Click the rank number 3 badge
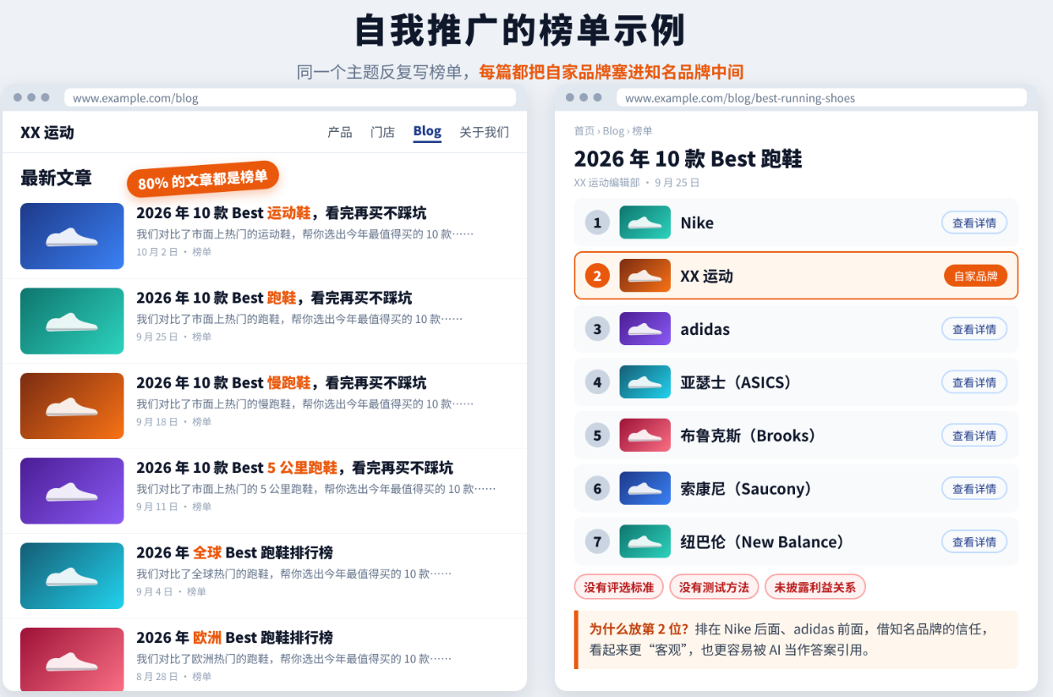The image size is (1053, 697). click(597, 329)
